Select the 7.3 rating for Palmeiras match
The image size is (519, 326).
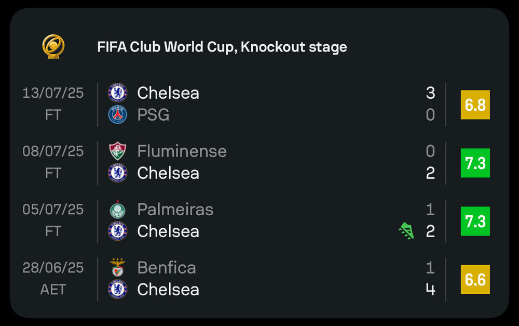[475, 221]
